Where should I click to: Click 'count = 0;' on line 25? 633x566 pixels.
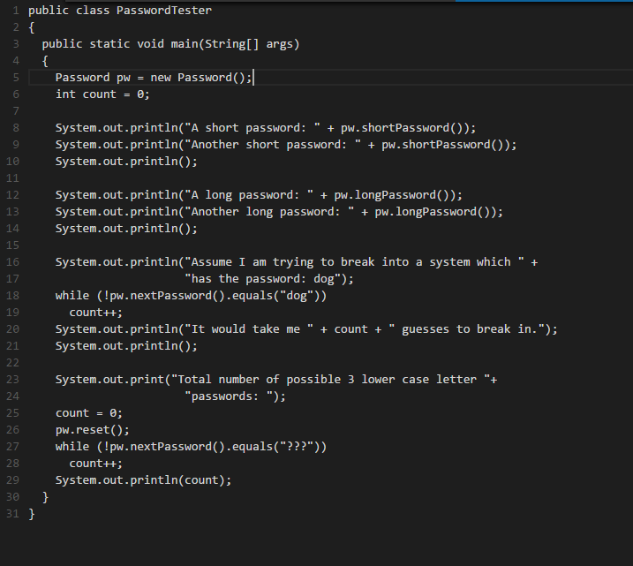[89, 413]
